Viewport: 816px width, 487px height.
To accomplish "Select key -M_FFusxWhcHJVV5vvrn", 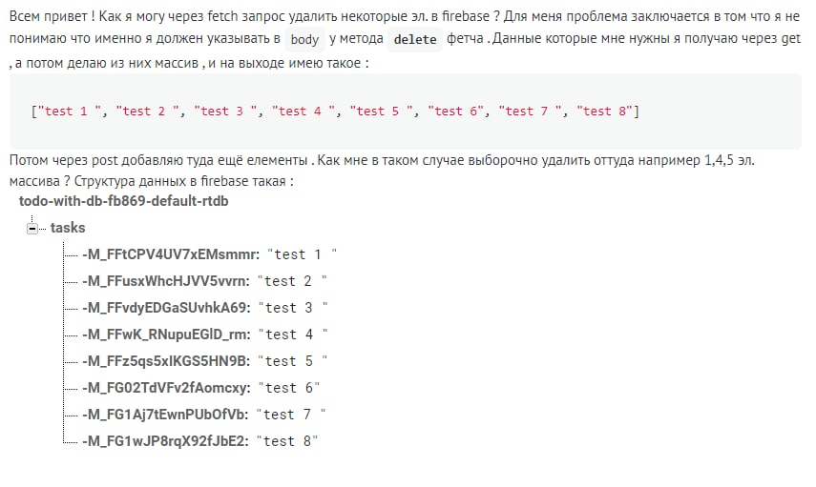I will pos(166,281).
